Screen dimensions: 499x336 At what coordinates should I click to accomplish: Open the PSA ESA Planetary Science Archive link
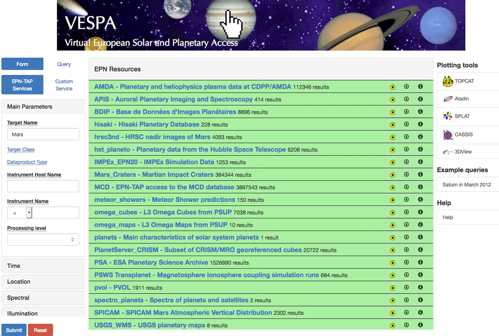[x=151, y=262]
